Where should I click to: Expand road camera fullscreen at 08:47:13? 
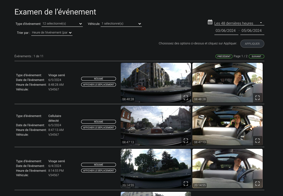(x=186, y=140)
